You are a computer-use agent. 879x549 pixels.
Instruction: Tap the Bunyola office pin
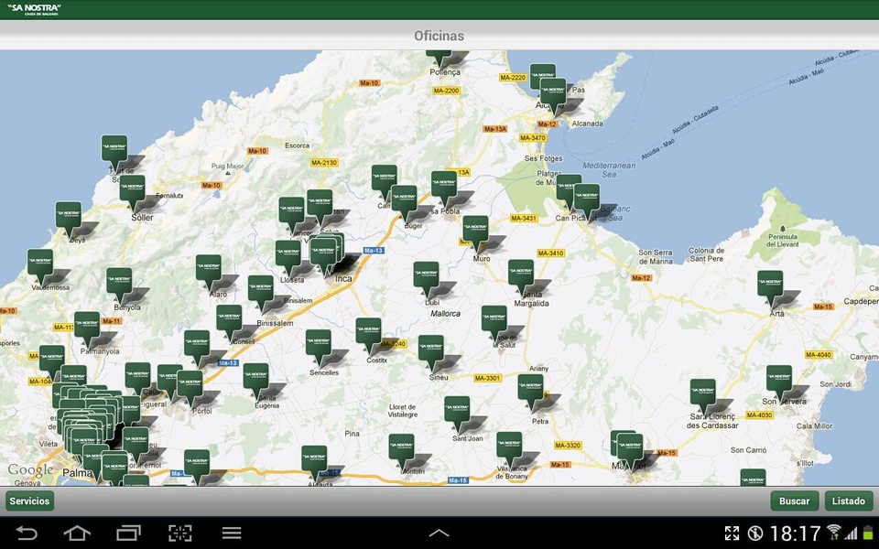coord(119,285)
